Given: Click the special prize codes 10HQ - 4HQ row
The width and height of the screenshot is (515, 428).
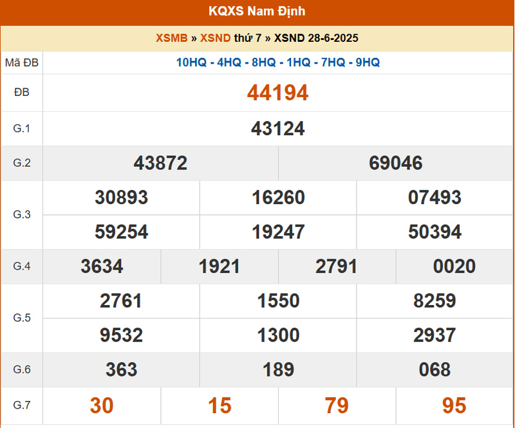Looking at the screenshot, I should pos(278,62).
